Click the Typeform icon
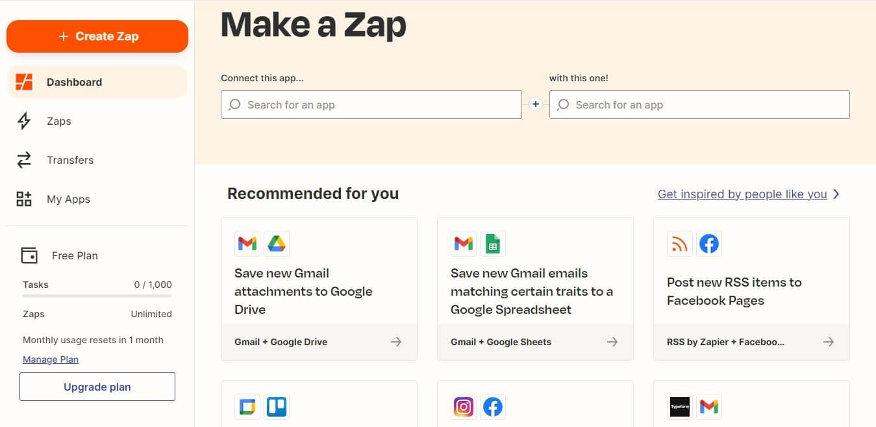This screenshot has width=876, height=427. tap(679, 406)
